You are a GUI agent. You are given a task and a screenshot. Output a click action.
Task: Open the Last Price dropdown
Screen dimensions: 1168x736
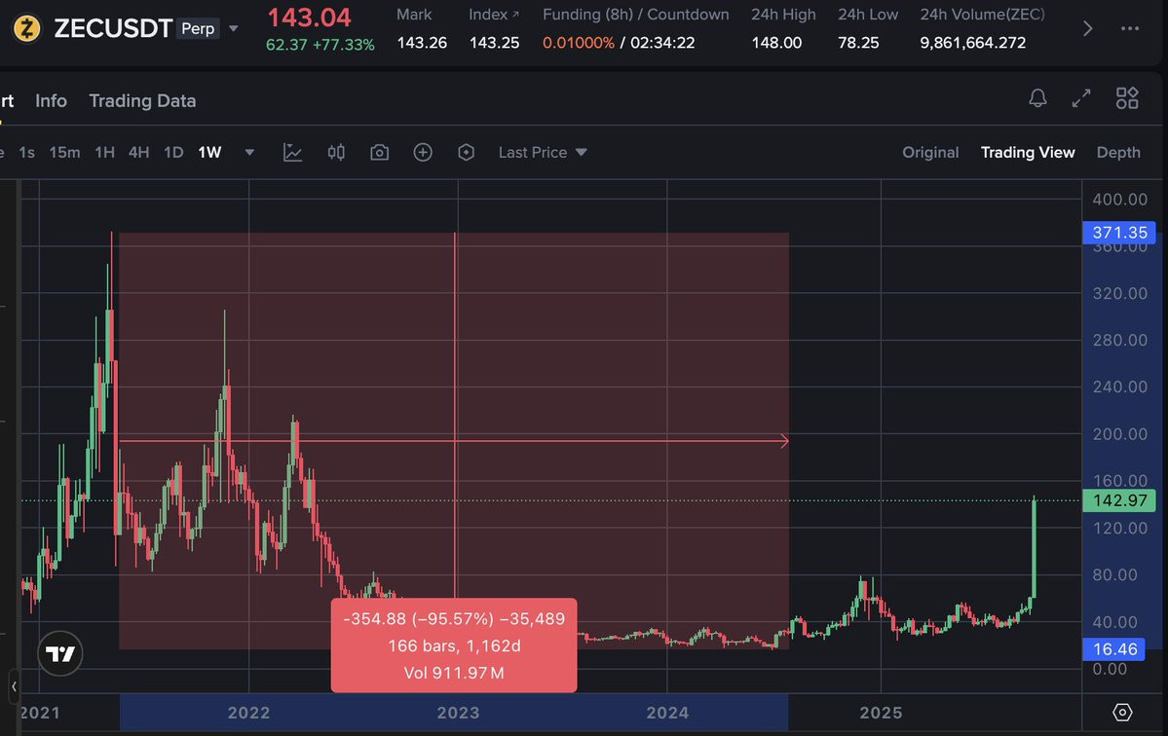(543, 153)
